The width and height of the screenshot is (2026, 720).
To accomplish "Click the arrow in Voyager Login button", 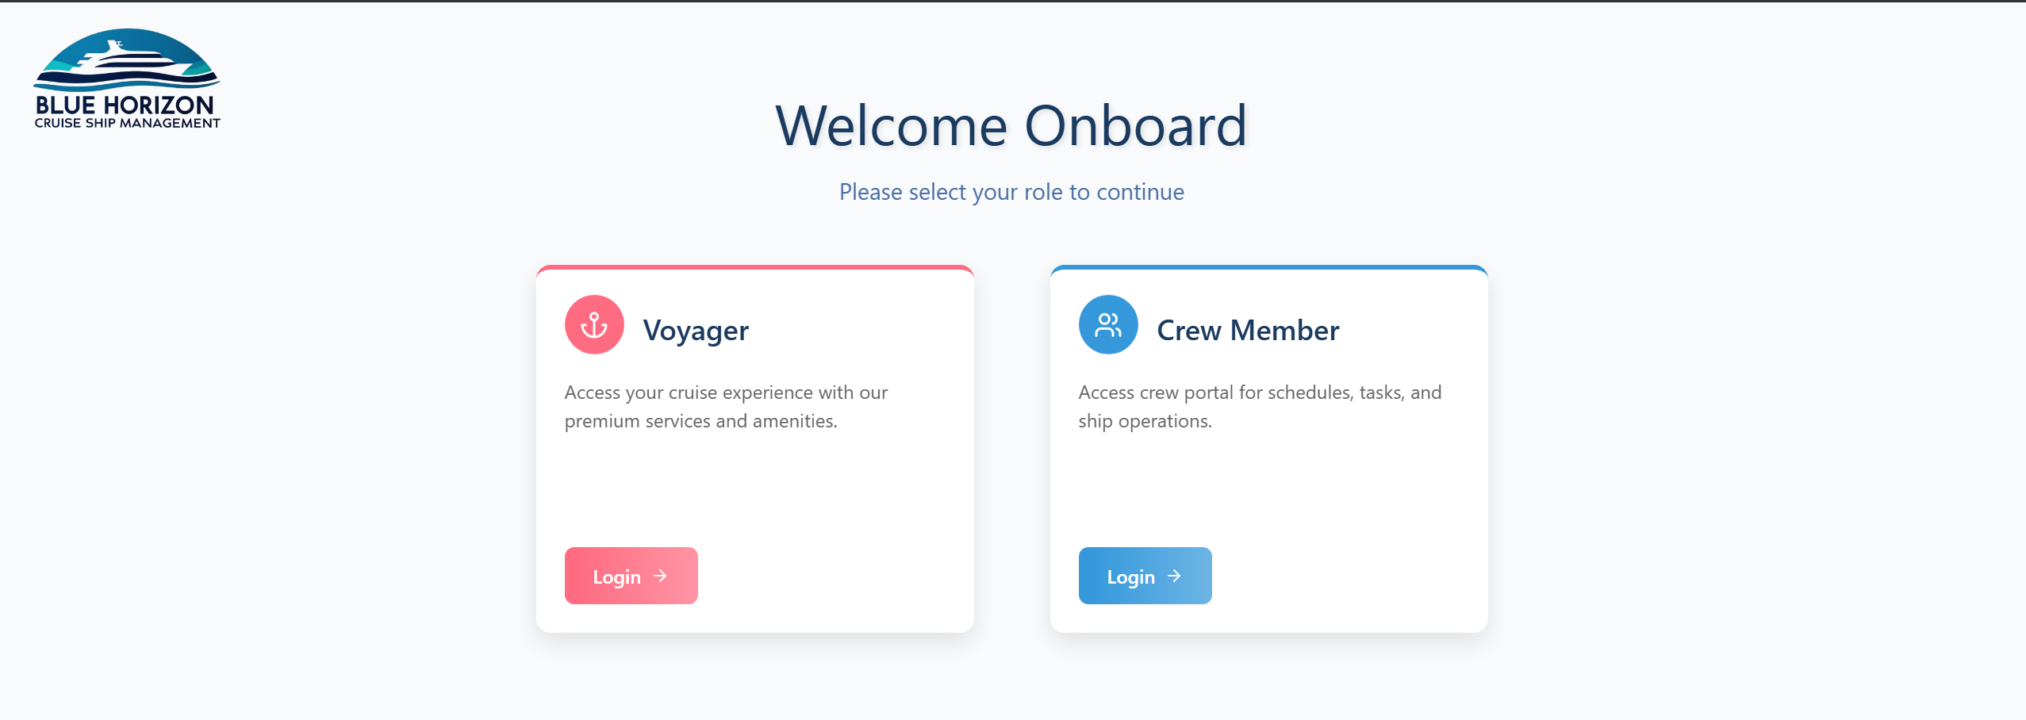I will (x=660, y=576).
